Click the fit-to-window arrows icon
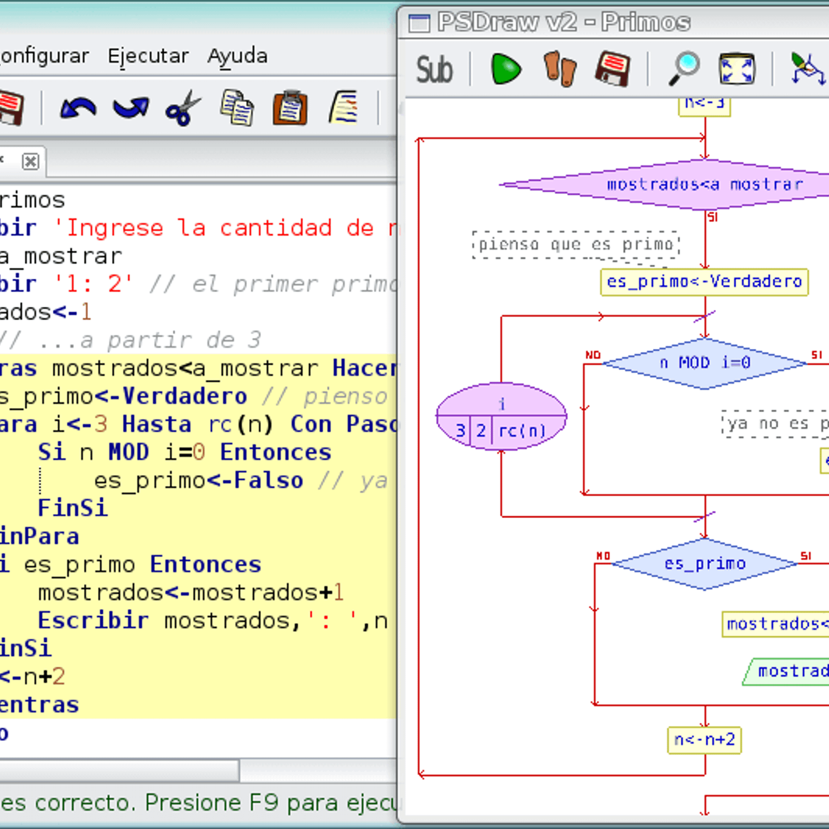Image resolution: width=829 pixels, height=829 pixels. pyautogui.click(x=737, y=69)
